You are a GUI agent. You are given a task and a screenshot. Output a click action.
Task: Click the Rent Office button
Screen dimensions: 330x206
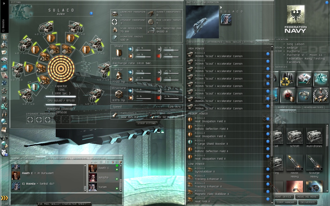point(283,197)
